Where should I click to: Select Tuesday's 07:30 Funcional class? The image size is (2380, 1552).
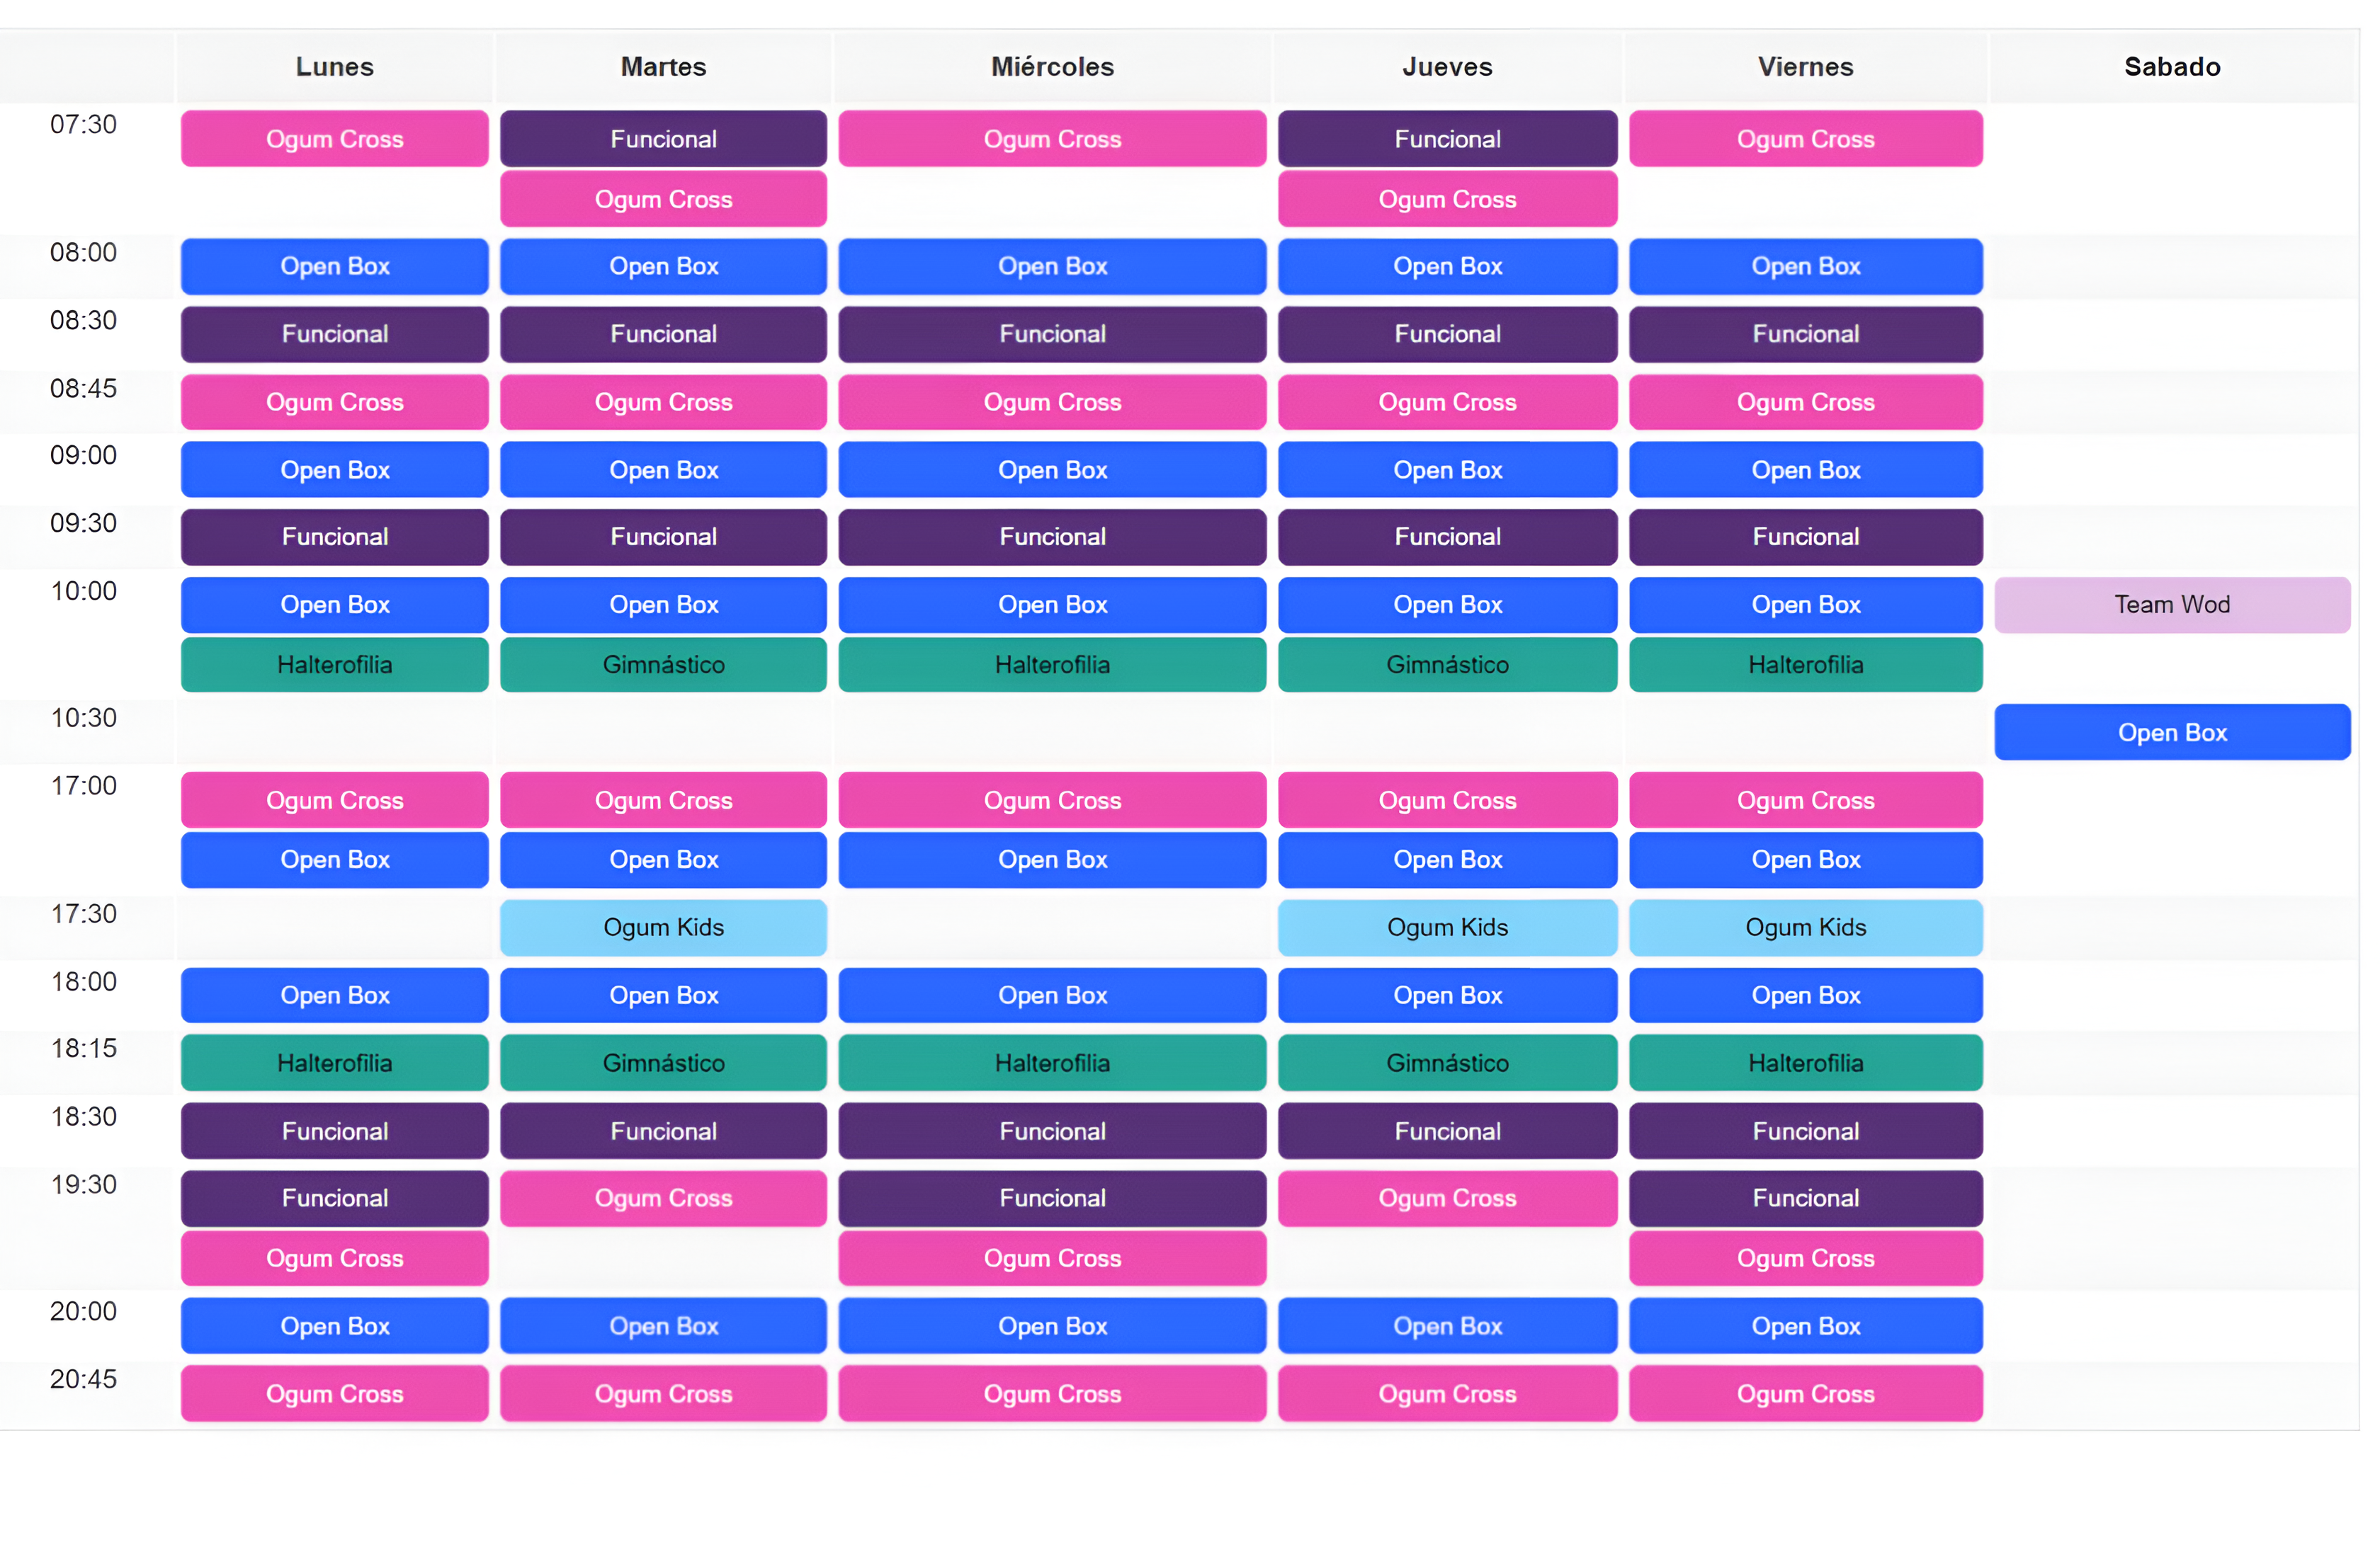[x=663, y=139]
